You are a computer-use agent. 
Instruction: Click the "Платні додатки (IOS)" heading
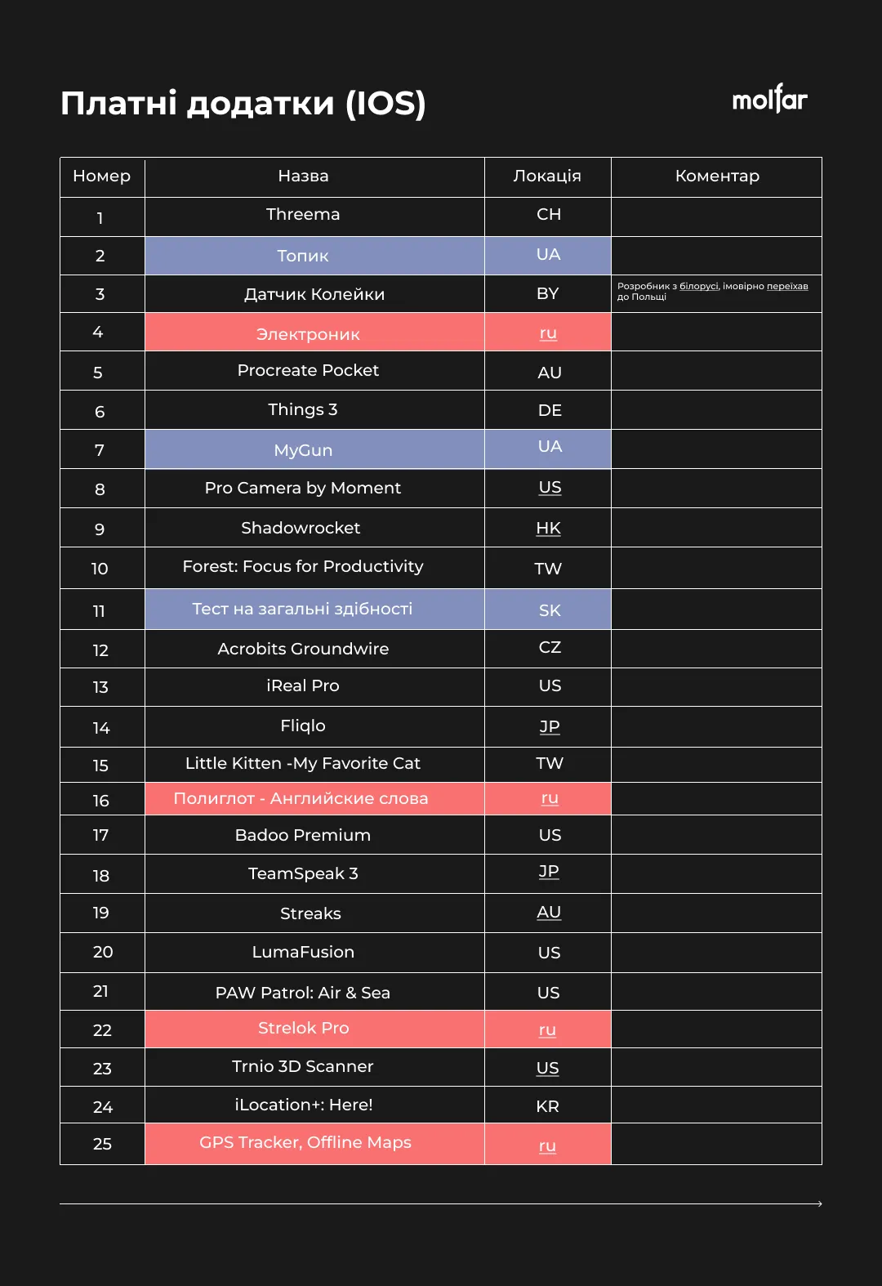243,104
